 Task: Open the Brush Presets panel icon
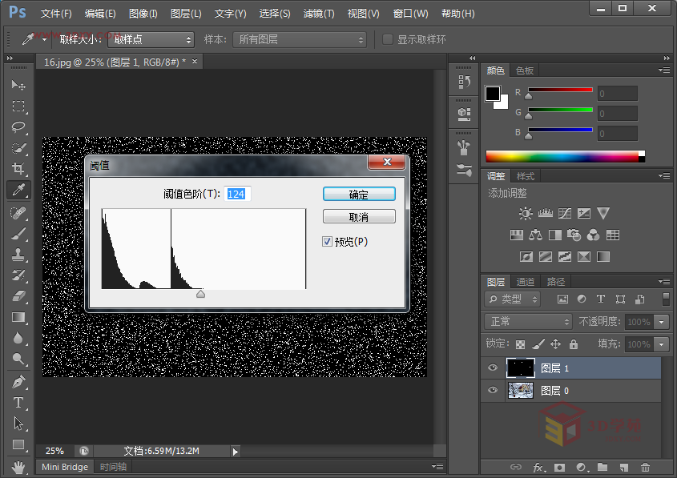tap(464, 170)
